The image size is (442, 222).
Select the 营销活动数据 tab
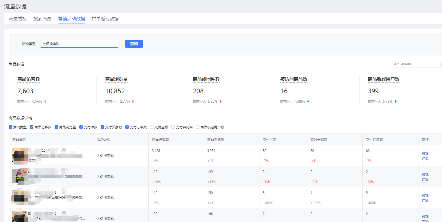click(x=72, y=19)
